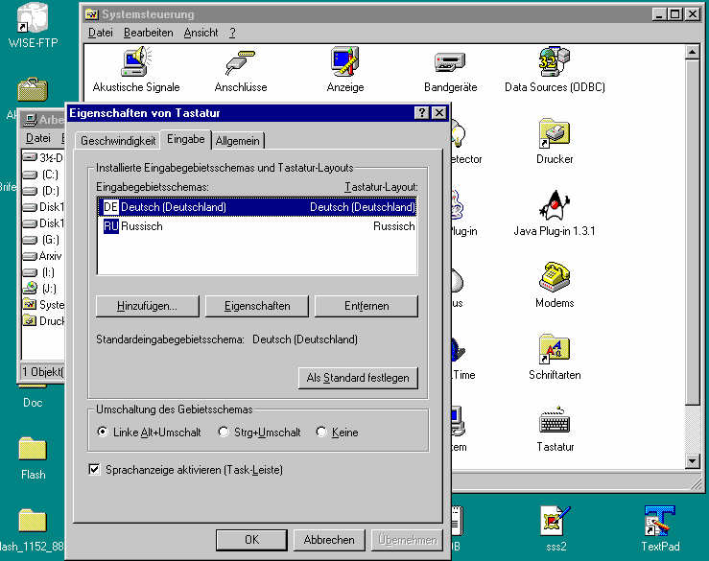This screenshot has width=709, height=561.
Task: Switch to the Geschwindigkeit tab
Action: click(118, 141)
